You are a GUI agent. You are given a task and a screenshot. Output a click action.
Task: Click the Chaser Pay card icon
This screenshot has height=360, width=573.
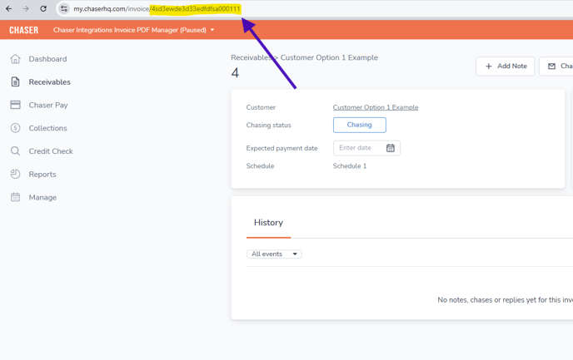pyautogui.click(x=15, y=105)
